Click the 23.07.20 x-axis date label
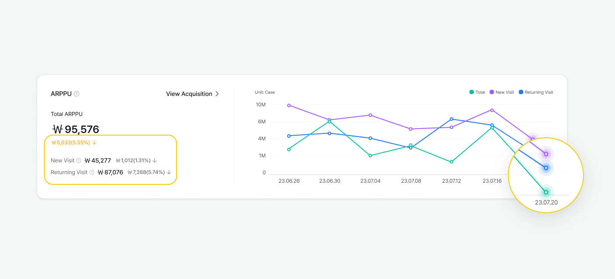The image size is (615, 279). click(x=546, y=203)
